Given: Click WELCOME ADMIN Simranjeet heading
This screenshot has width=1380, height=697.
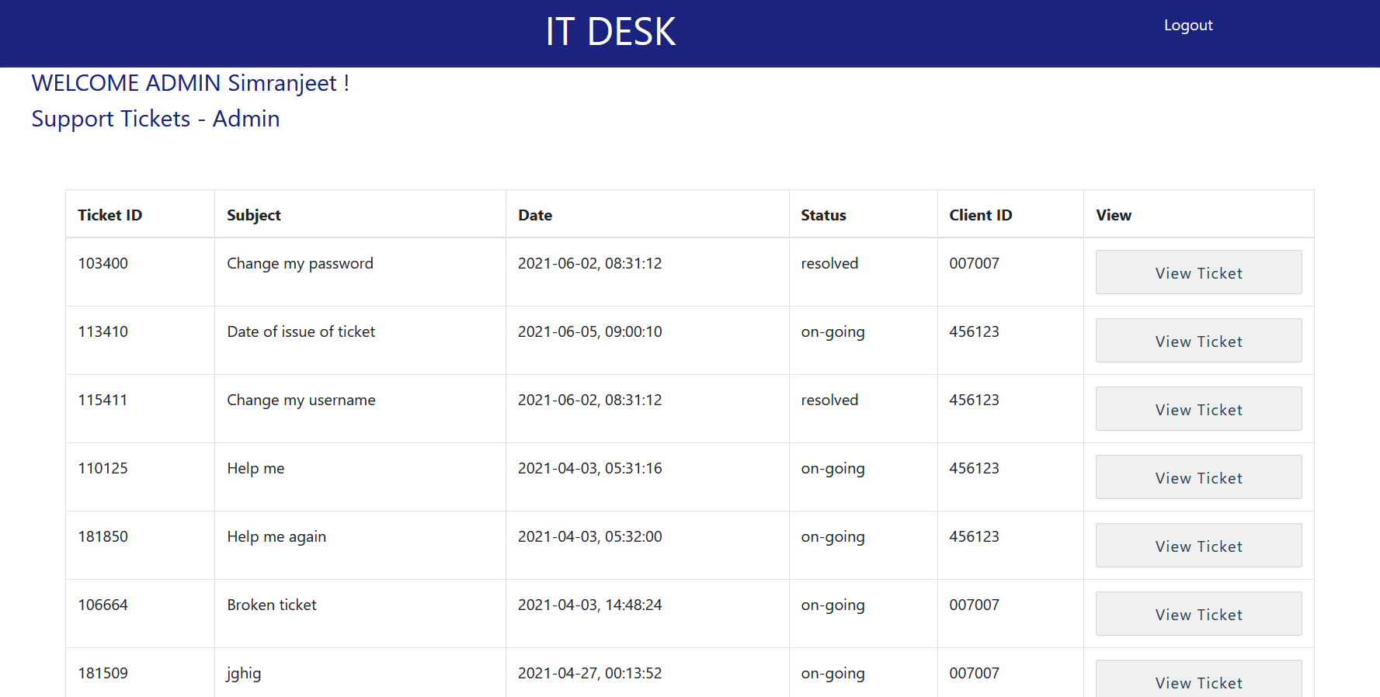Looking at the screenshot, I should tap(190, 83).
